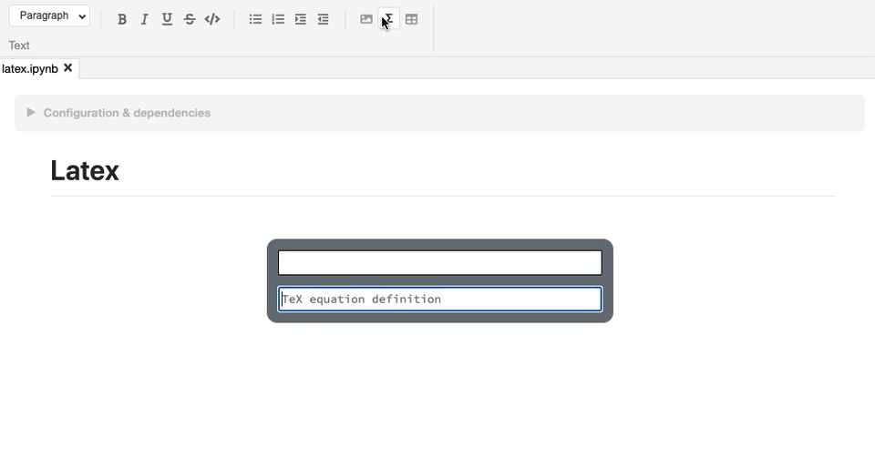Click the Text label under toolbar
This screenshot has width=875, height=457.
[x=19, y=46]
